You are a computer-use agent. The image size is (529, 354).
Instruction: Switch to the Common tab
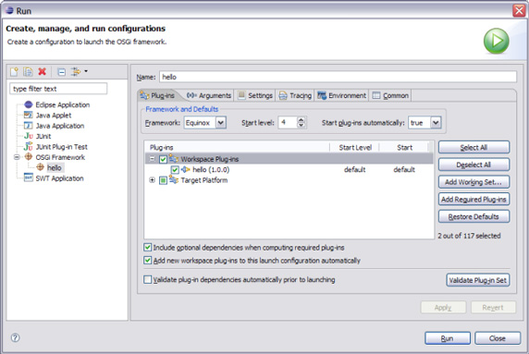click(390, 95)
